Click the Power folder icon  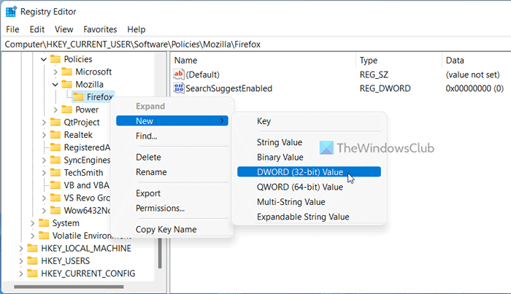tap(67, 109)
